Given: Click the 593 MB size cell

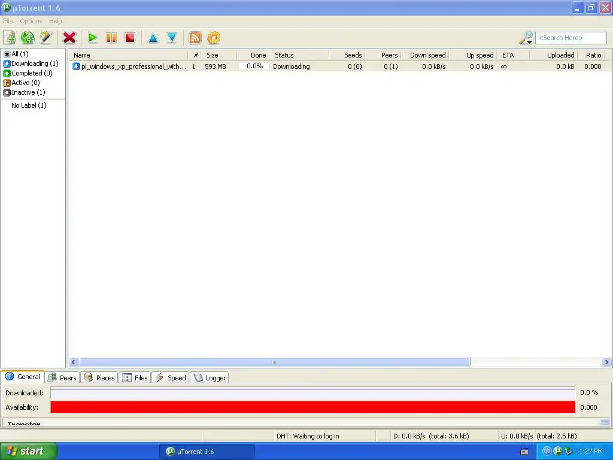Looking at the screenshot, I should coord(216,66).
